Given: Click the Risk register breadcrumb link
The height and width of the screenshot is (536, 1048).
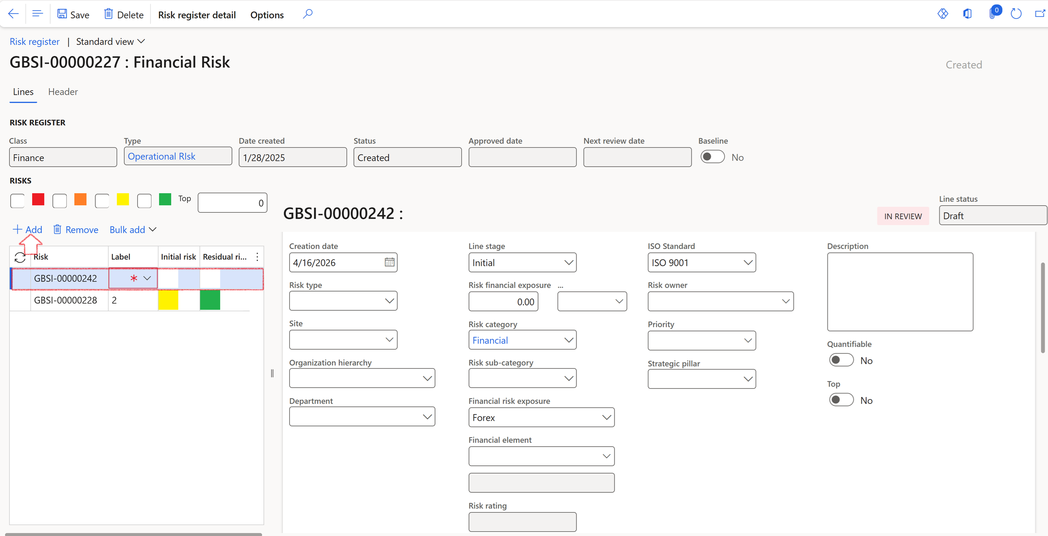Looking at the screenshot, I should (x=35, y=42).
